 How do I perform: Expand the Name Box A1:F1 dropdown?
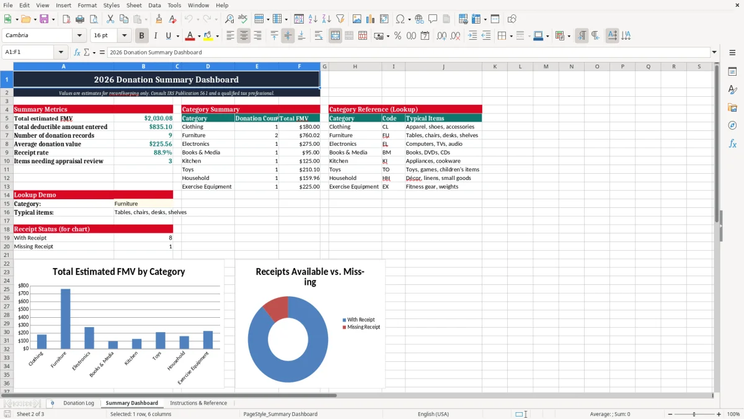[x=61, y=52]
